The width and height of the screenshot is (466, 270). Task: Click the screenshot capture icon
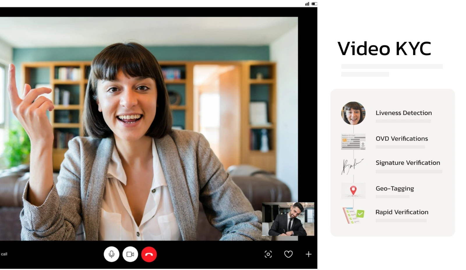click(268, 254)
